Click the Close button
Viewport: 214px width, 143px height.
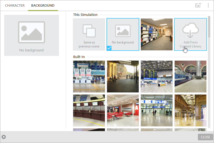coord(205,137)
